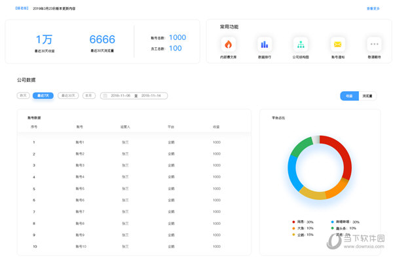The image size is (393, 257).
Task: Click the 平台 column header
Action: click(171, 127)
